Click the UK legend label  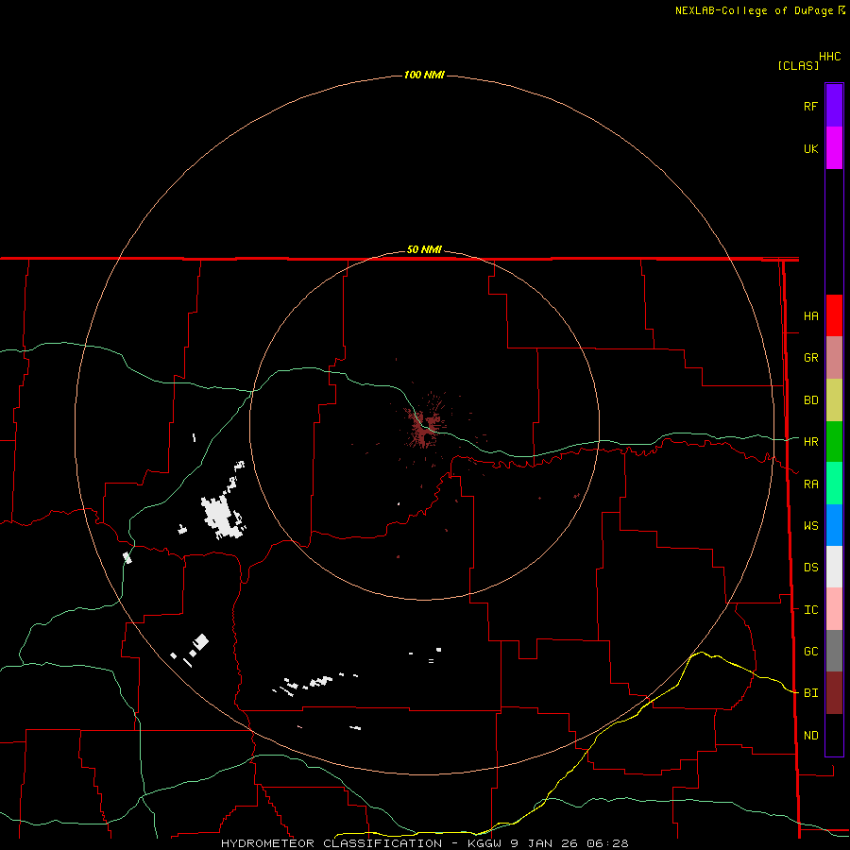[810, 149]
